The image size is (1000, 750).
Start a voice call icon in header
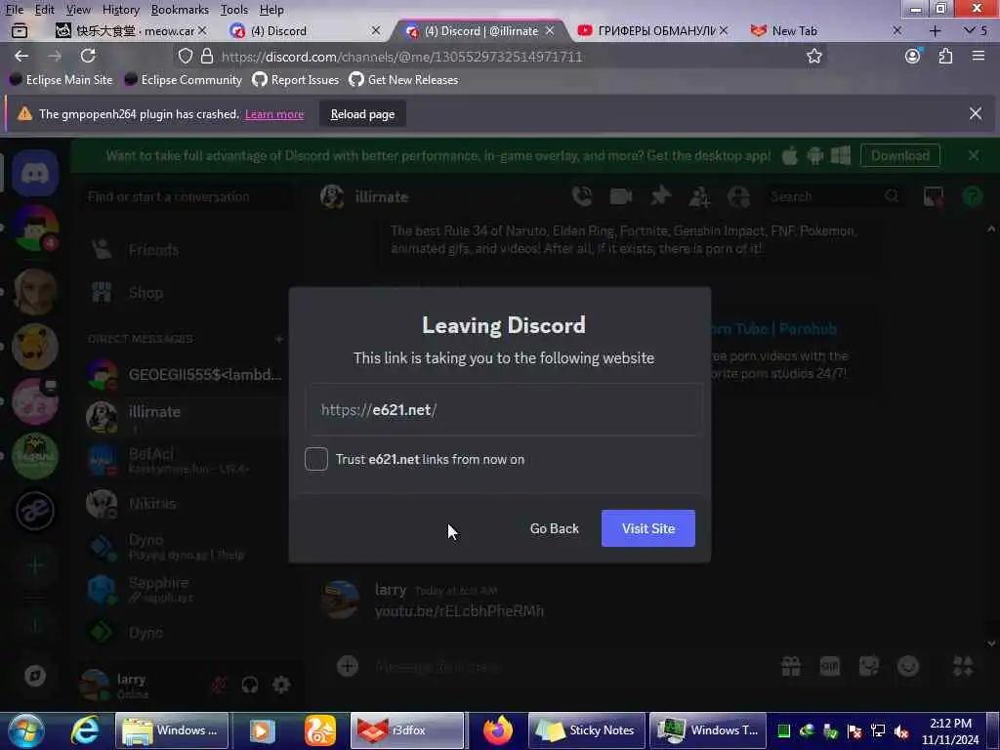click(582, 196)
